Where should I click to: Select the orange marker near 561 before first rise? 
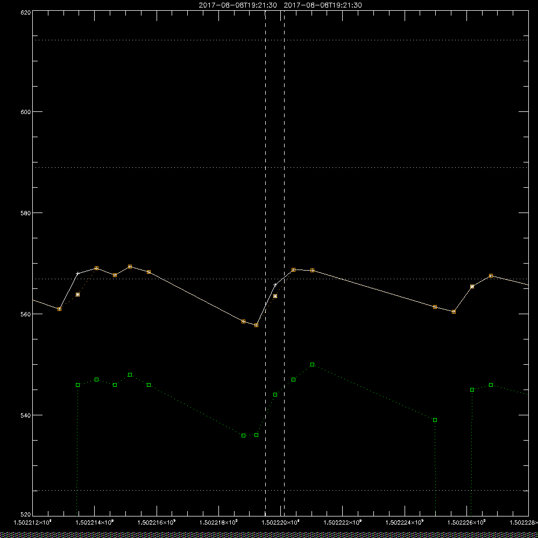(59, 309)
